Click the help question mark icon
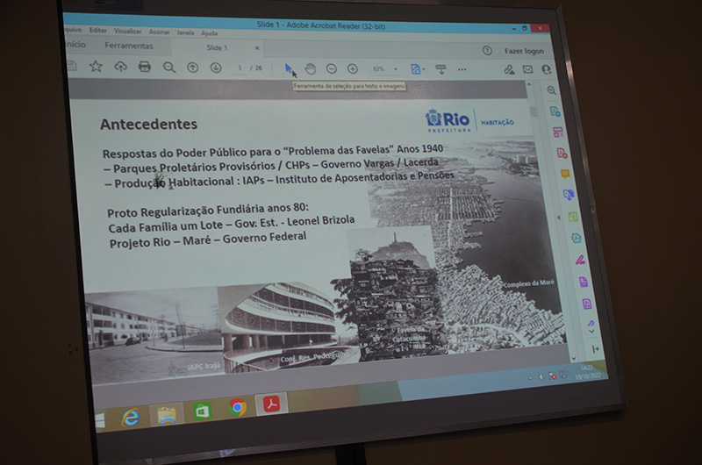Image resolution: width=702 pixels, height=465 pixels. pyautogui.click(x=487, y=51)
